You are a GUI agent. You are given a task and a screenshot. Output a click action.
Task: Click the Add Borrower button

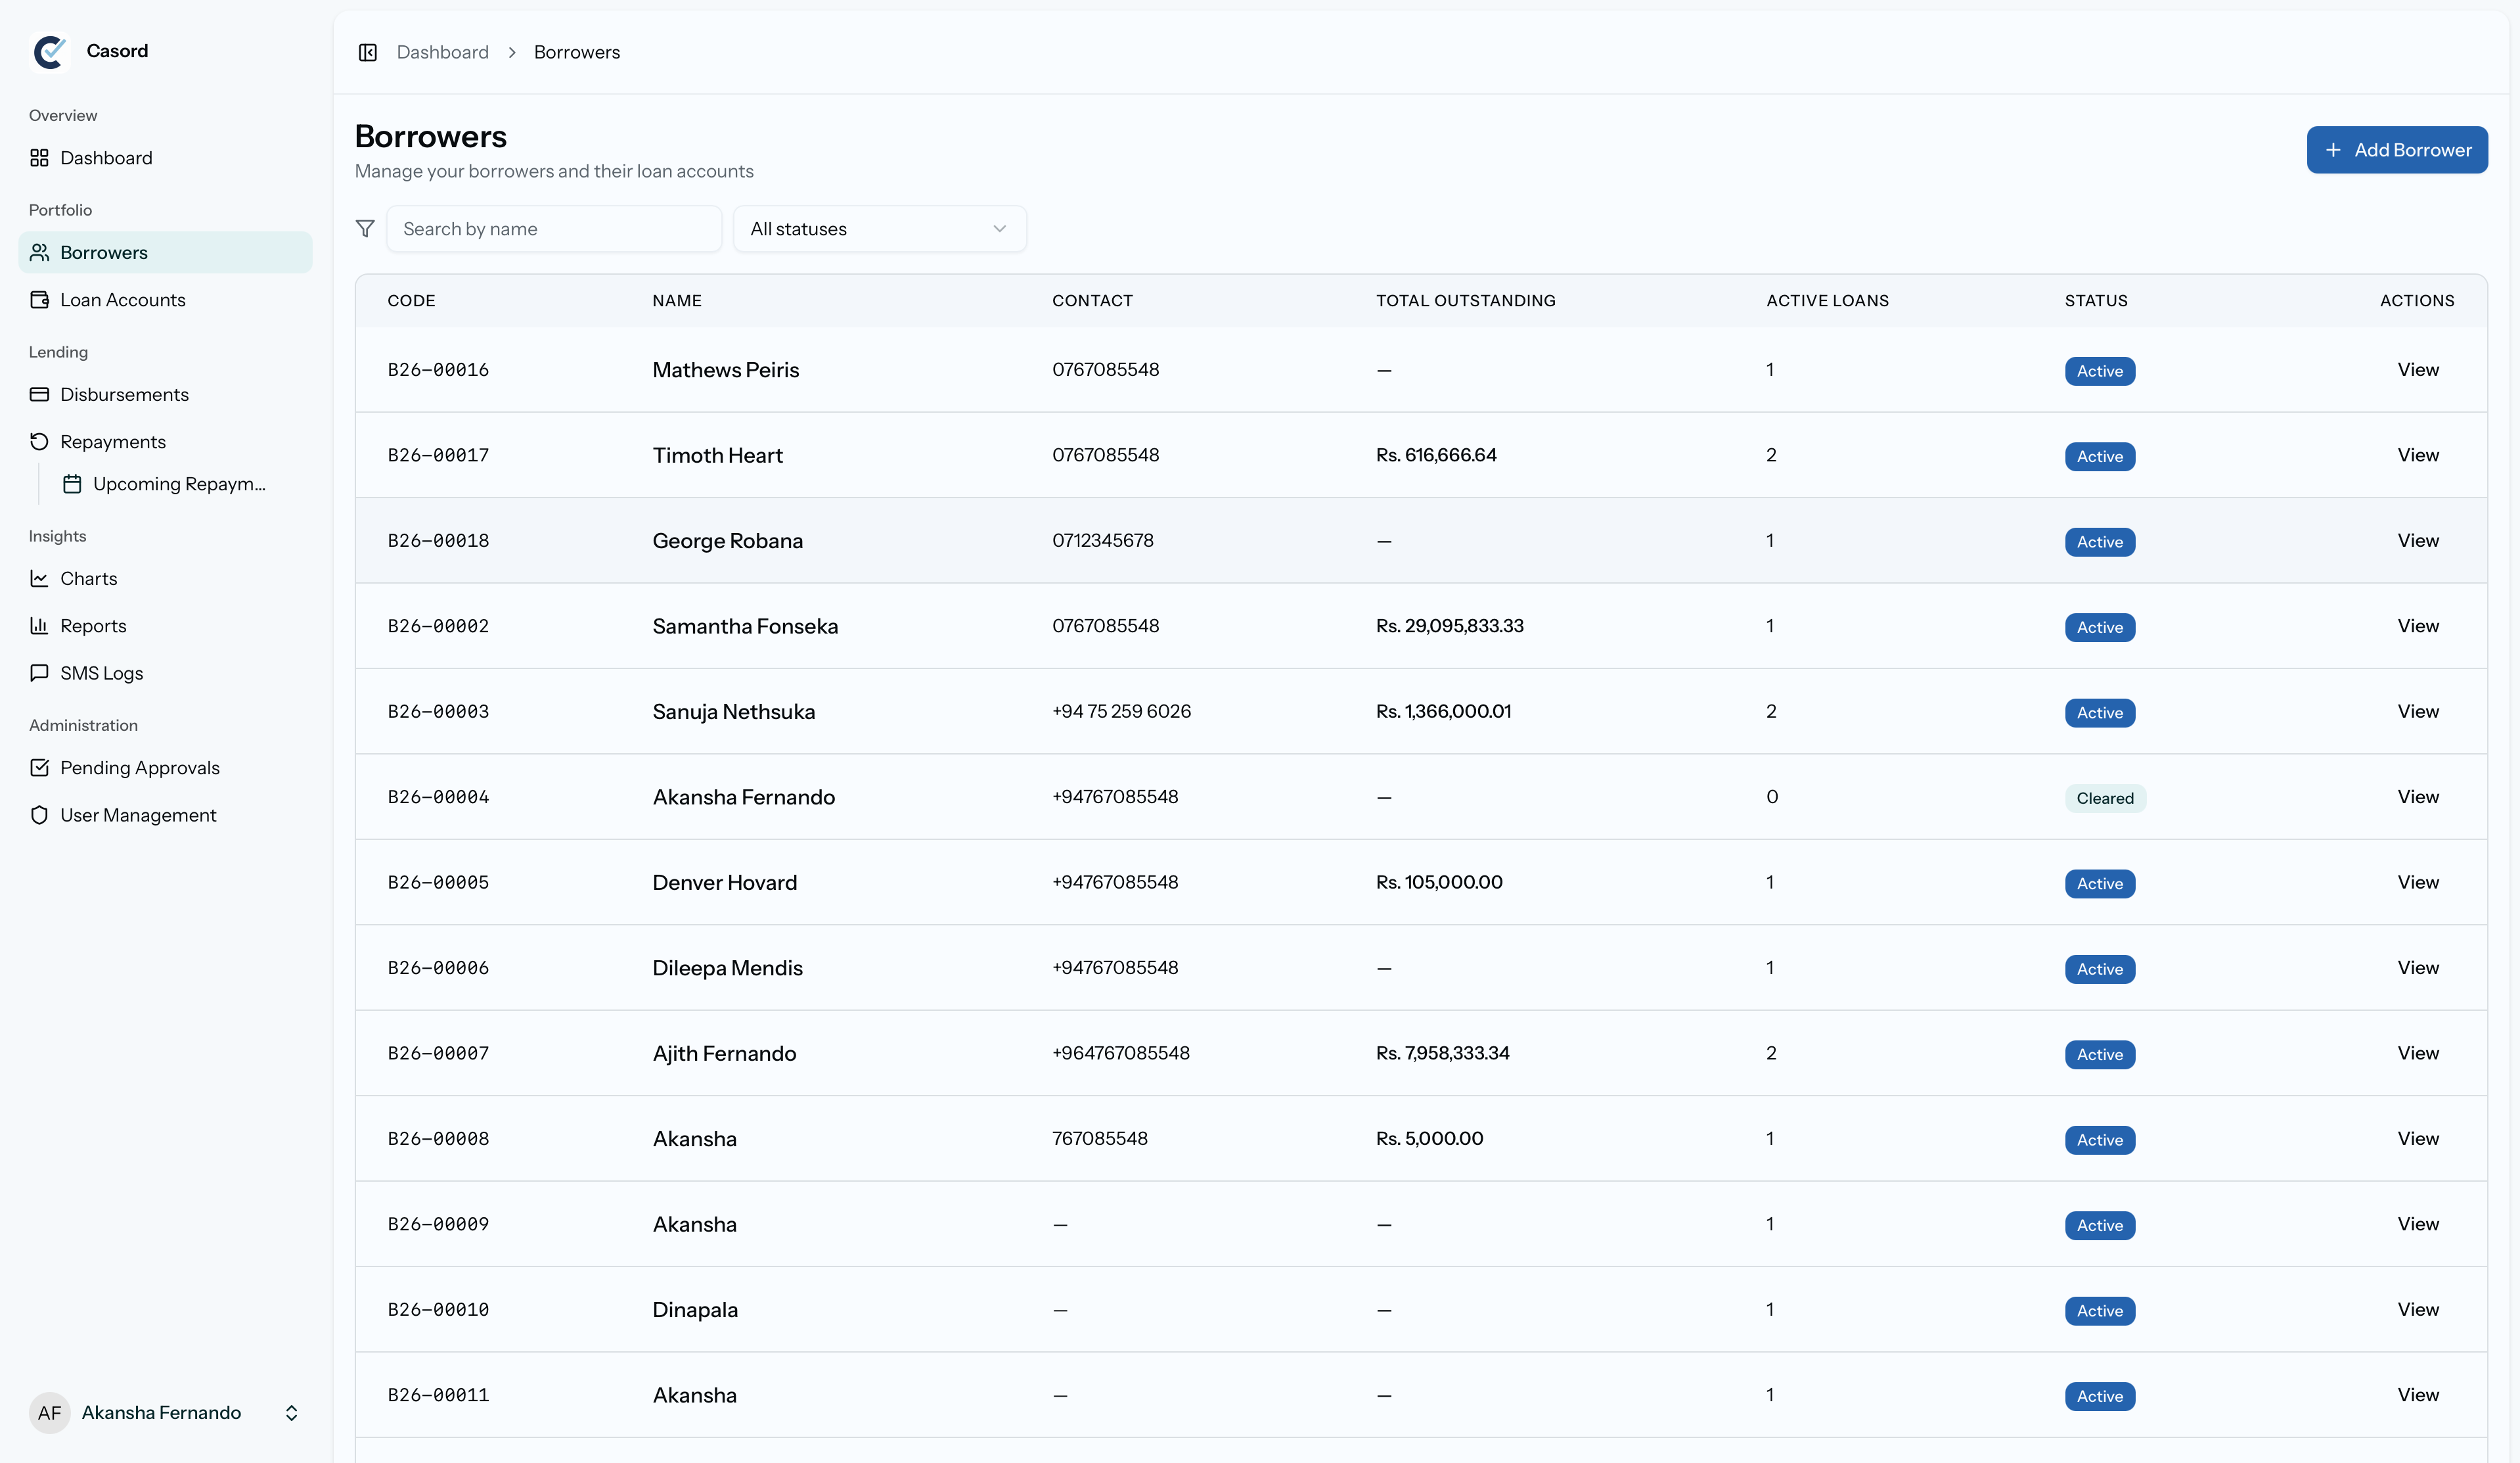2396,150
